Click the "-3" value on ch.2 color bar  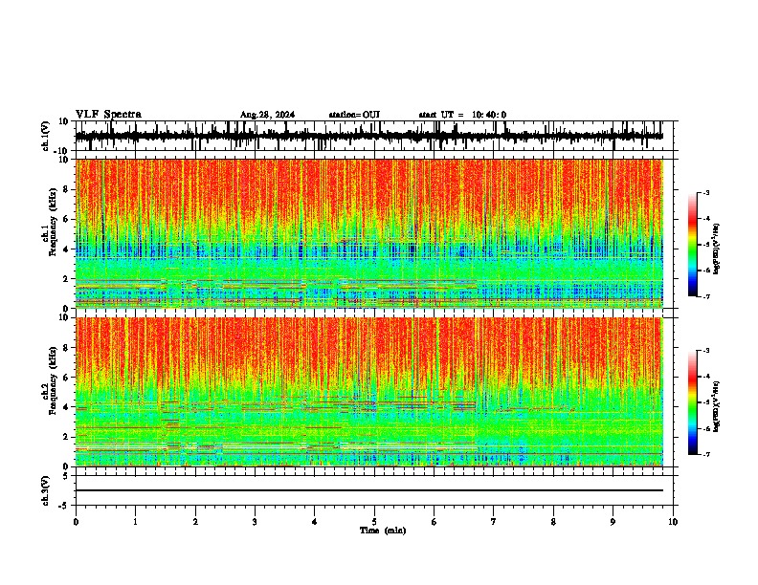pos(705,351)
